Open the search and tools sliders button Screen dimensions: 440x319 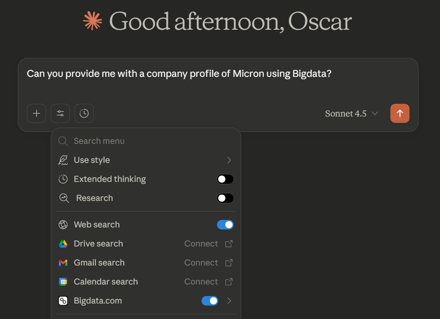[x=60, y=113]
